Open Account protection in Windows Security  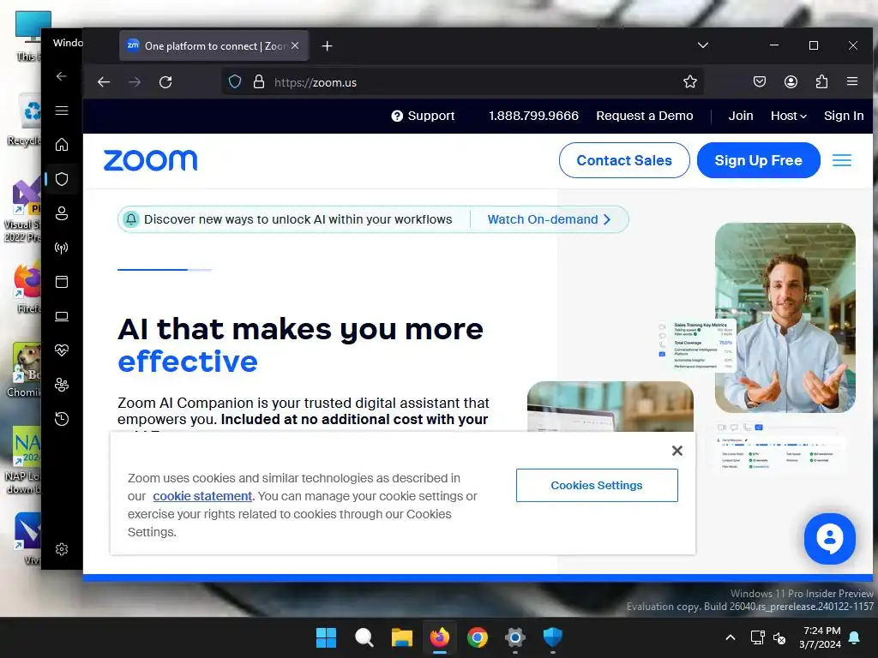tap(62, 213)
